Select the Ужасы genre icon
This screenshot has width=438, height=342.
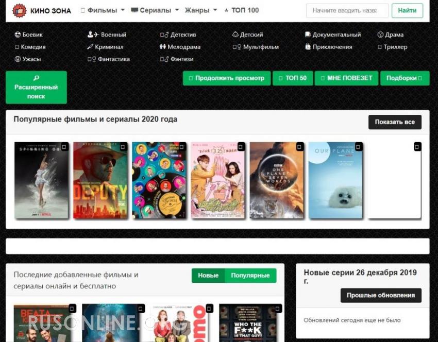point(18,59)
